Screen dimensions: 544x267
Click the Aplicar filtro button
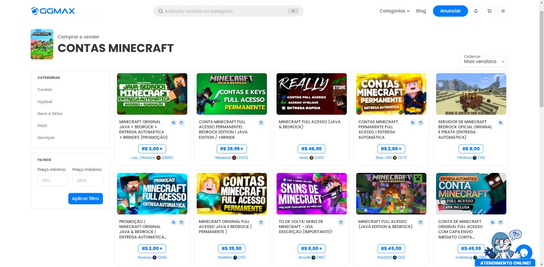pos(85,198)
